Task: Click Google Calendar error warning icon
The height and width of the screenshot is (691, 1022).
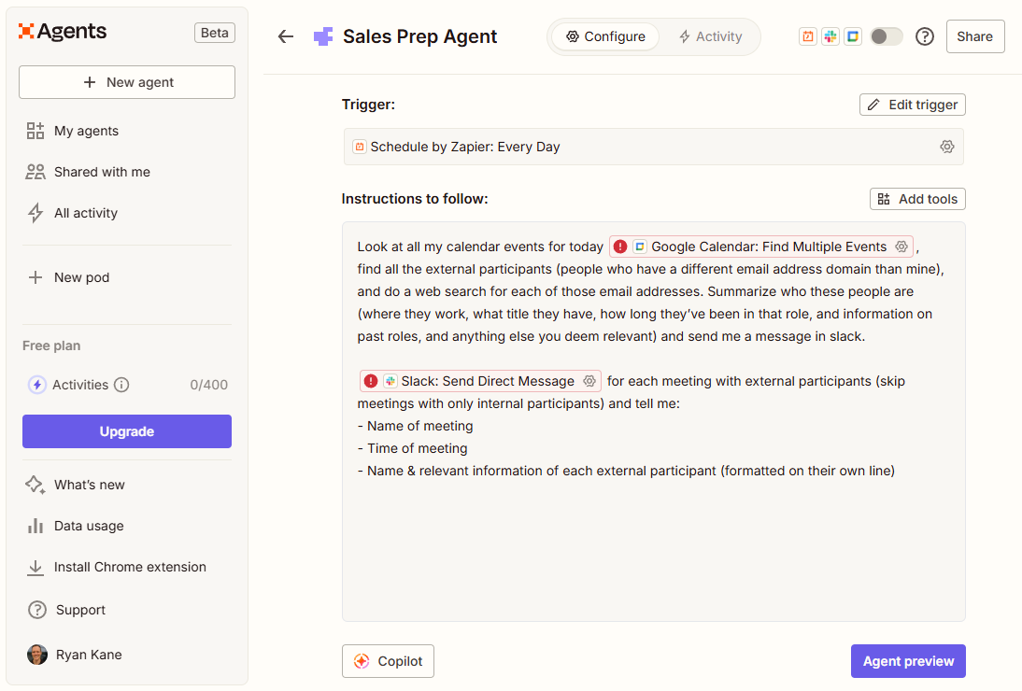Action: pos(620,247)
